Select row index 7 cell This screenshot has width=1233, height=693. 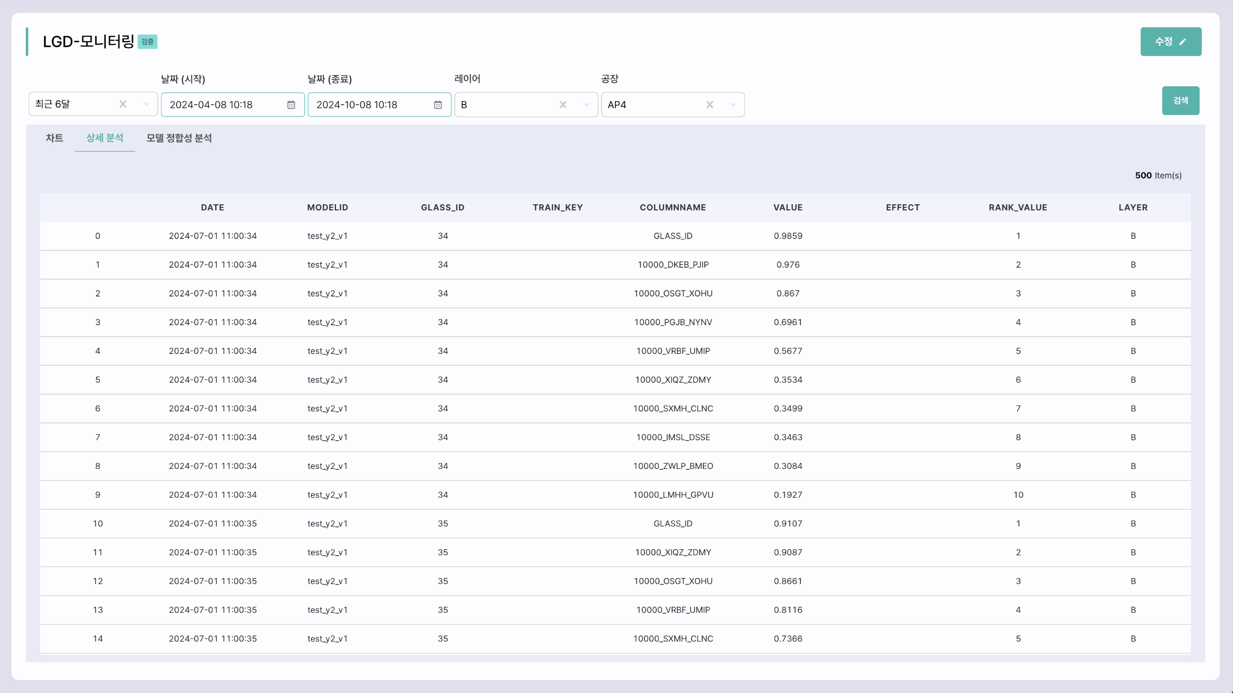(98, 437)
